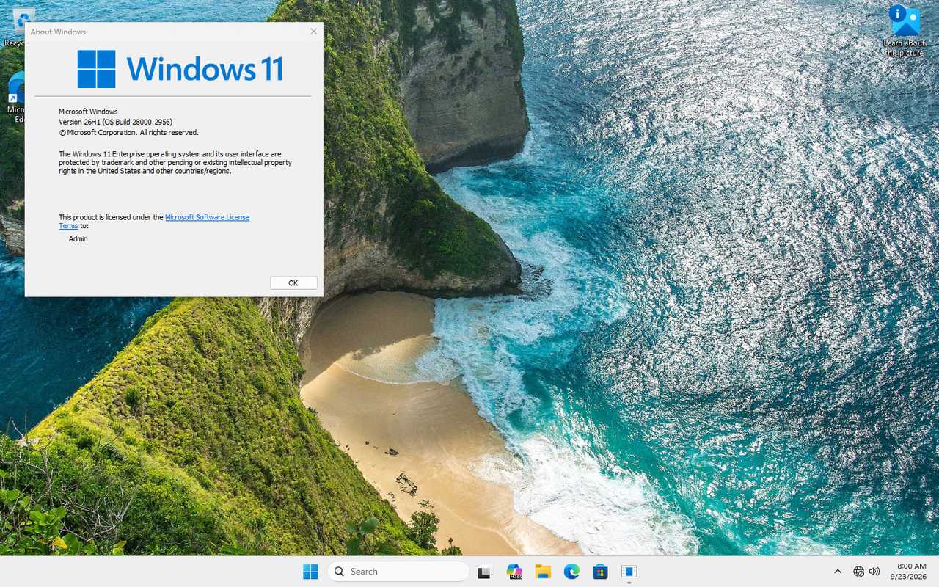Click the "Version 26H1 (OS Build 28000.2956)" line

[x=115, y=122]
